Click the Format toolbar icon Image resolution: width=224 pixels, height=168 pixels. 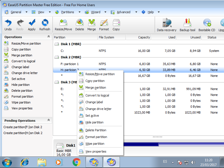coord(104,25)
